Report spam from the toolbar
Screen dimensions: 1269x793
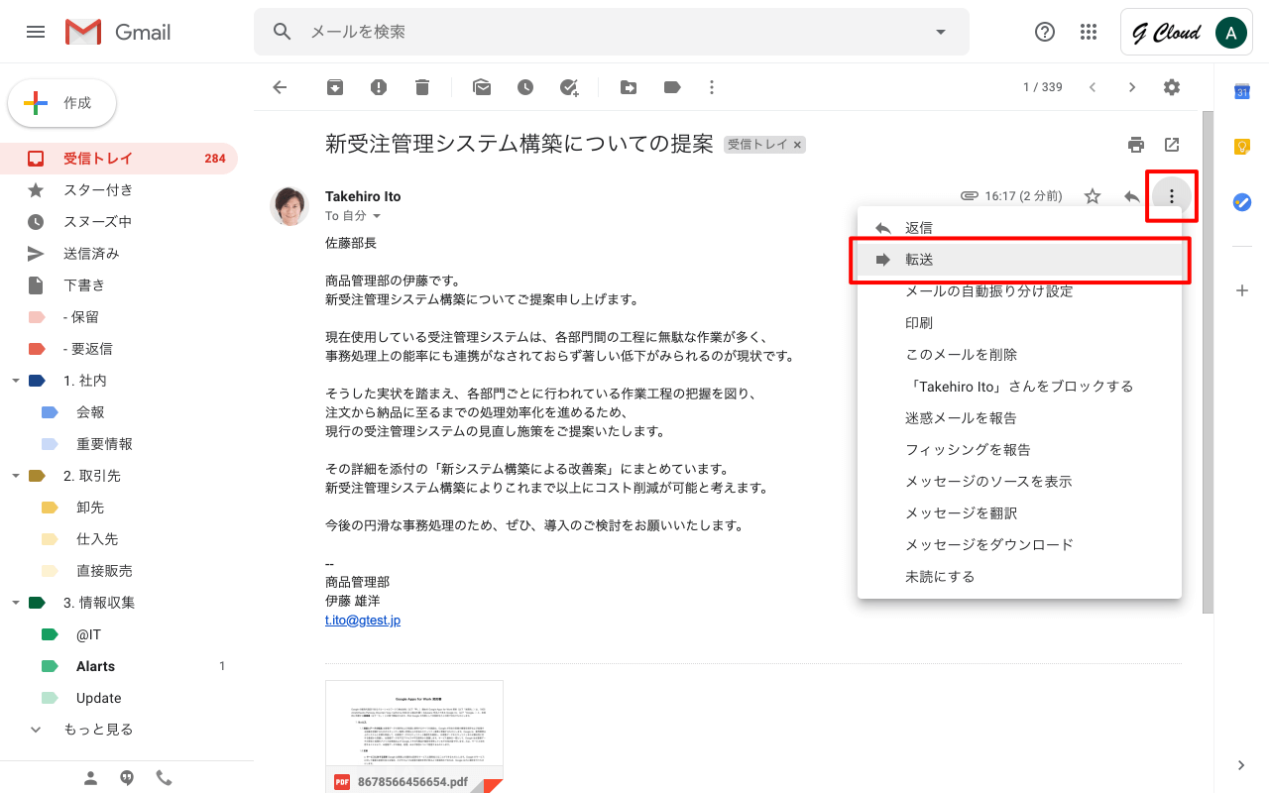coord(379,87)
